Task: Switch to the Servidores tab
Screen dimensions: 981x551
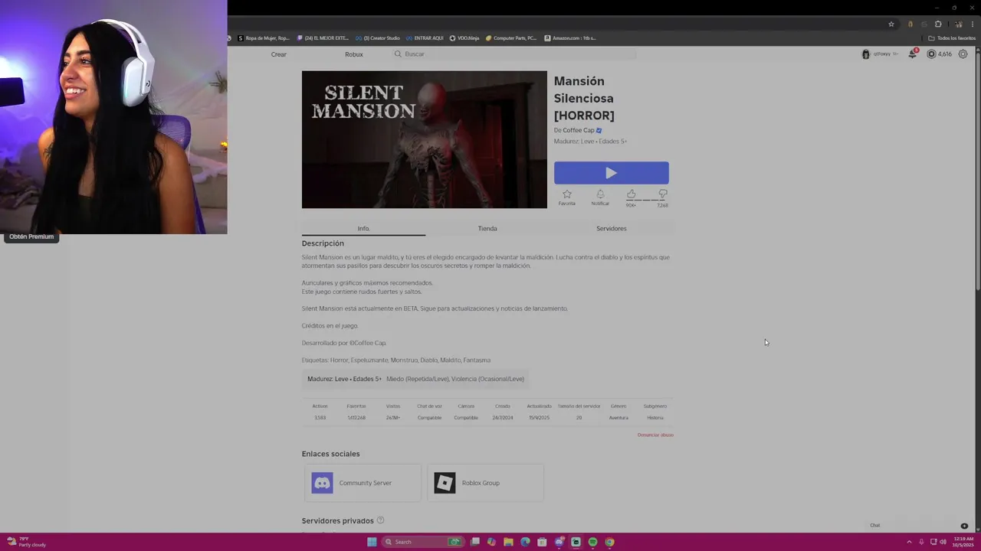Action: pyautogui.click(x=612, y=228)
